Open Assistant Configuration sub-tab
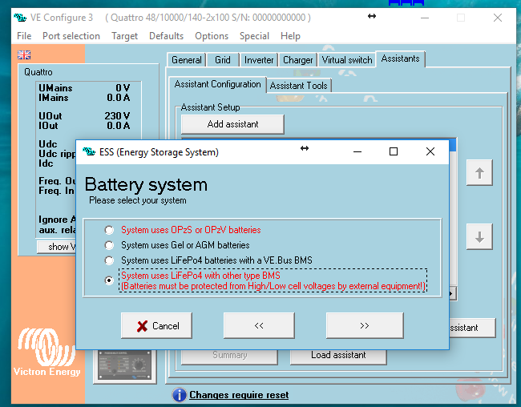The width and height of the screenshot is (521, 407). click(x=218, y=84)
